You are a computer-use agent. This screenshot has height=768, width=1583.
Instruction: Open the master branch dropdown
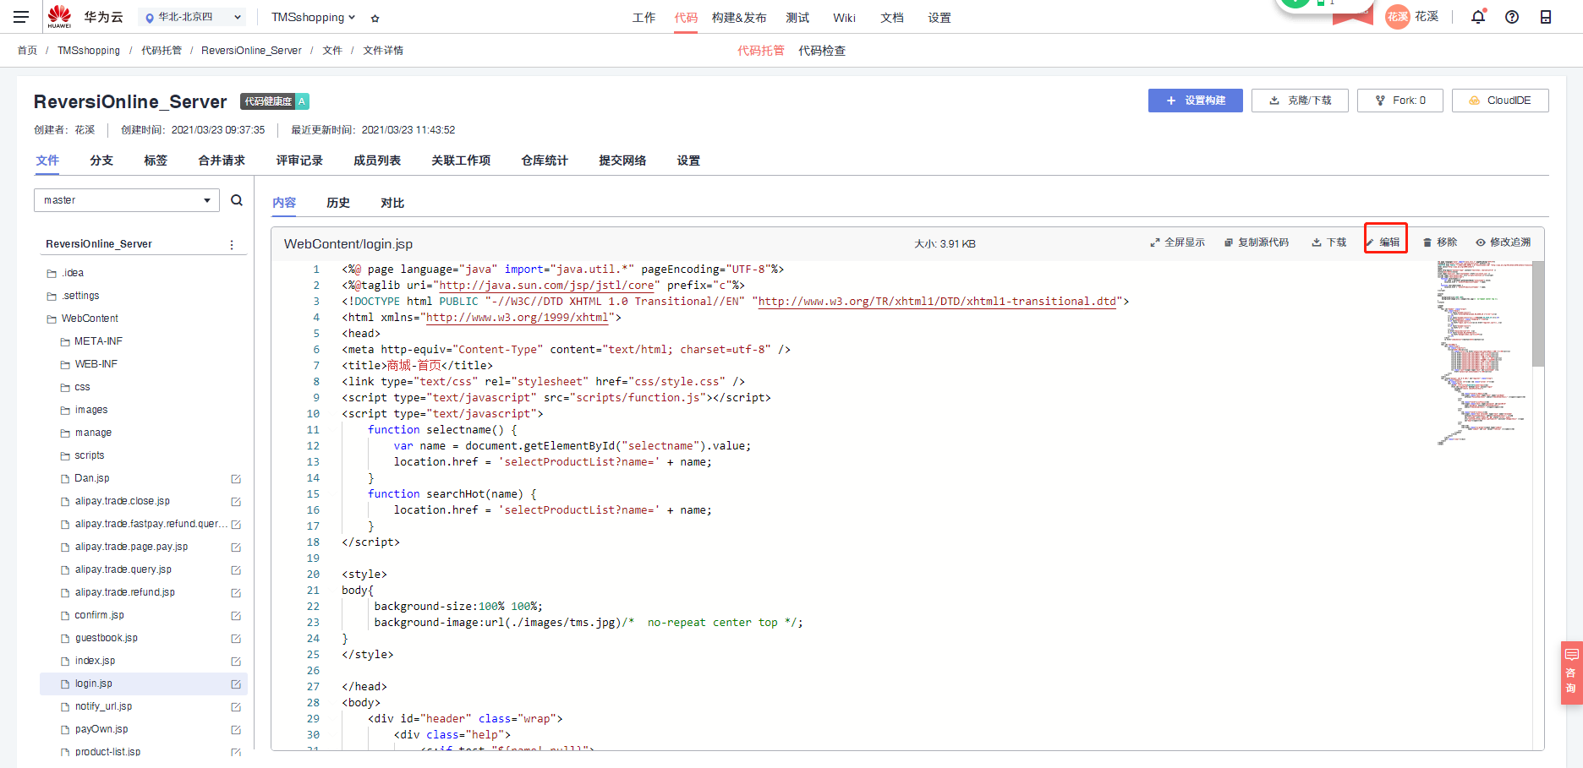click(x=127, y=200)
